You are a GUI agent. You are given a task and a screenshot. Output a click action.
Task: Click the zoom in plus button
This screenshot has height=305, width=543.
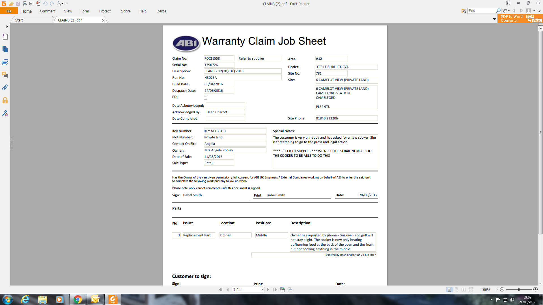click(x=535, y=289)
